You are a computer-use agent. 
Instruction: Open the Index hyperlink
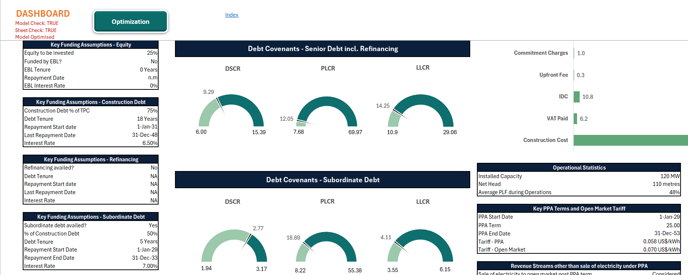tap(232, 15)
